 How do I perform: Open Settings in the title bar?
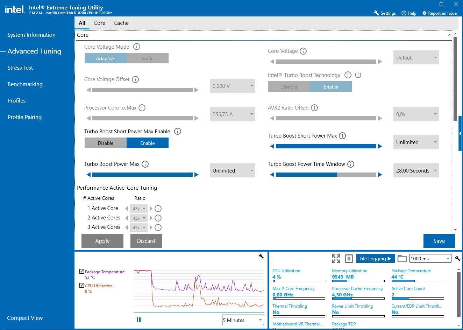point(385,13)
